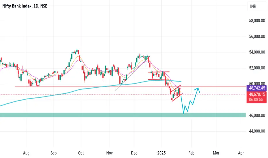Image resolution: width=268 pixels, height=158 pixels.
Task: Click the Oct label on time axis
Action: point(81,153)
